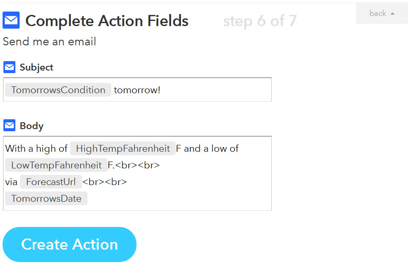Click the email icon beside Complete Action Fields
Viewport: 410px width, 265px height.
click(11, 20)
